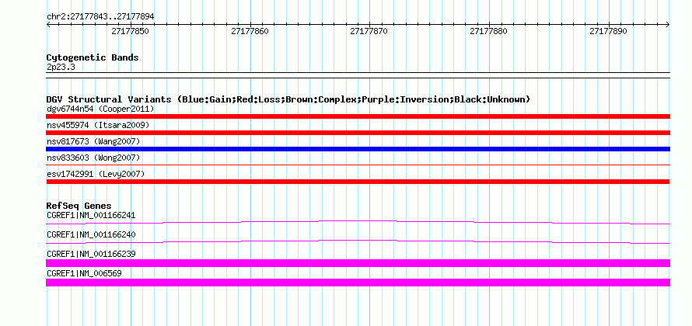
Task: Click the chr2:27177843..27177894 region label
Action: pos(100,17)
